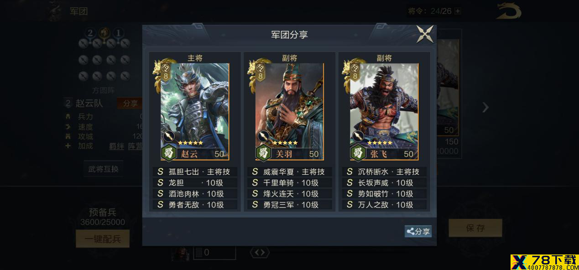Click the 保存 save button
This screenshot has height=270, width=579.
[475, 228]
